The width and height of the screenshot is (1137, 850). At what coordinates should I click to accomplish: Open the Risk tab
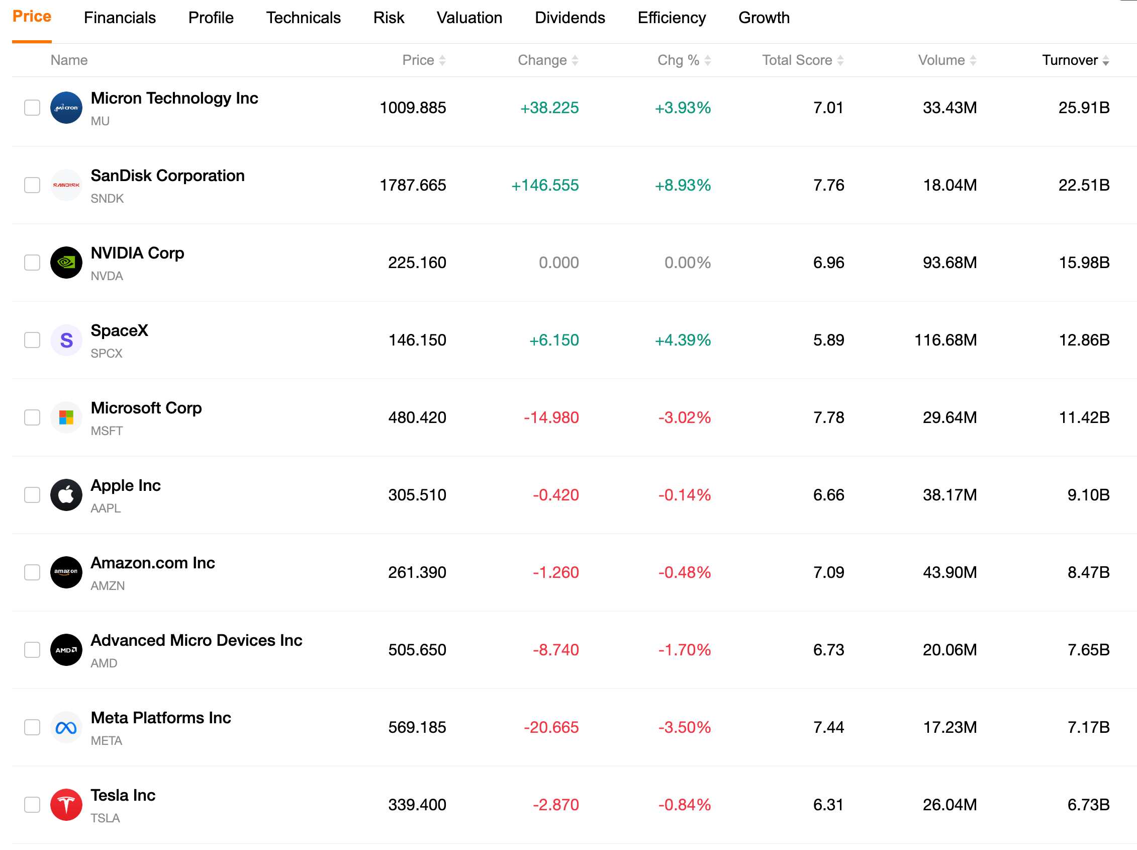[x=389, y=18]
